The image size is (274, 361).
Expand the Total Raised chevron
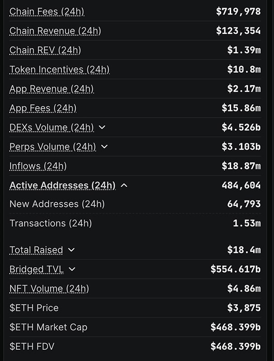coord(71,250)
